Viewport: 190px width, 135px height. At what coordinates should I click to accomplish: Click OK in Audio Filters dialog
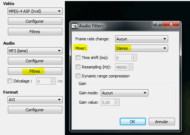tap(133, 121)
